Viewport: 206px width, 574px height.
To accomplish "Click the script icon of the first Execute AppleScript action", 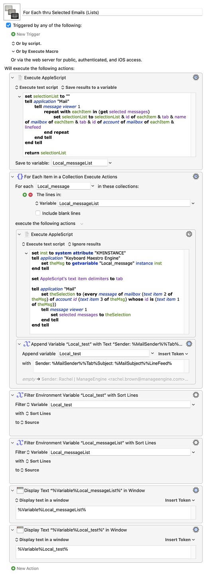I will 20,77.
